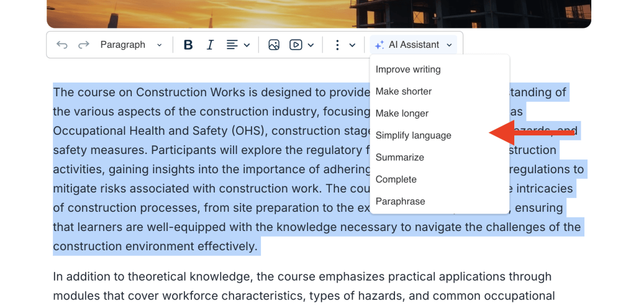The height and width of the screenshot is (308, 636).
Task: Toggle bold formatting
Action: [188, 45]
